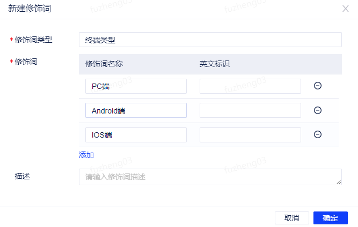Focus the 英文标识 field for PC端
The height and width of the screenshot is (227, 358).
point(250,86)
